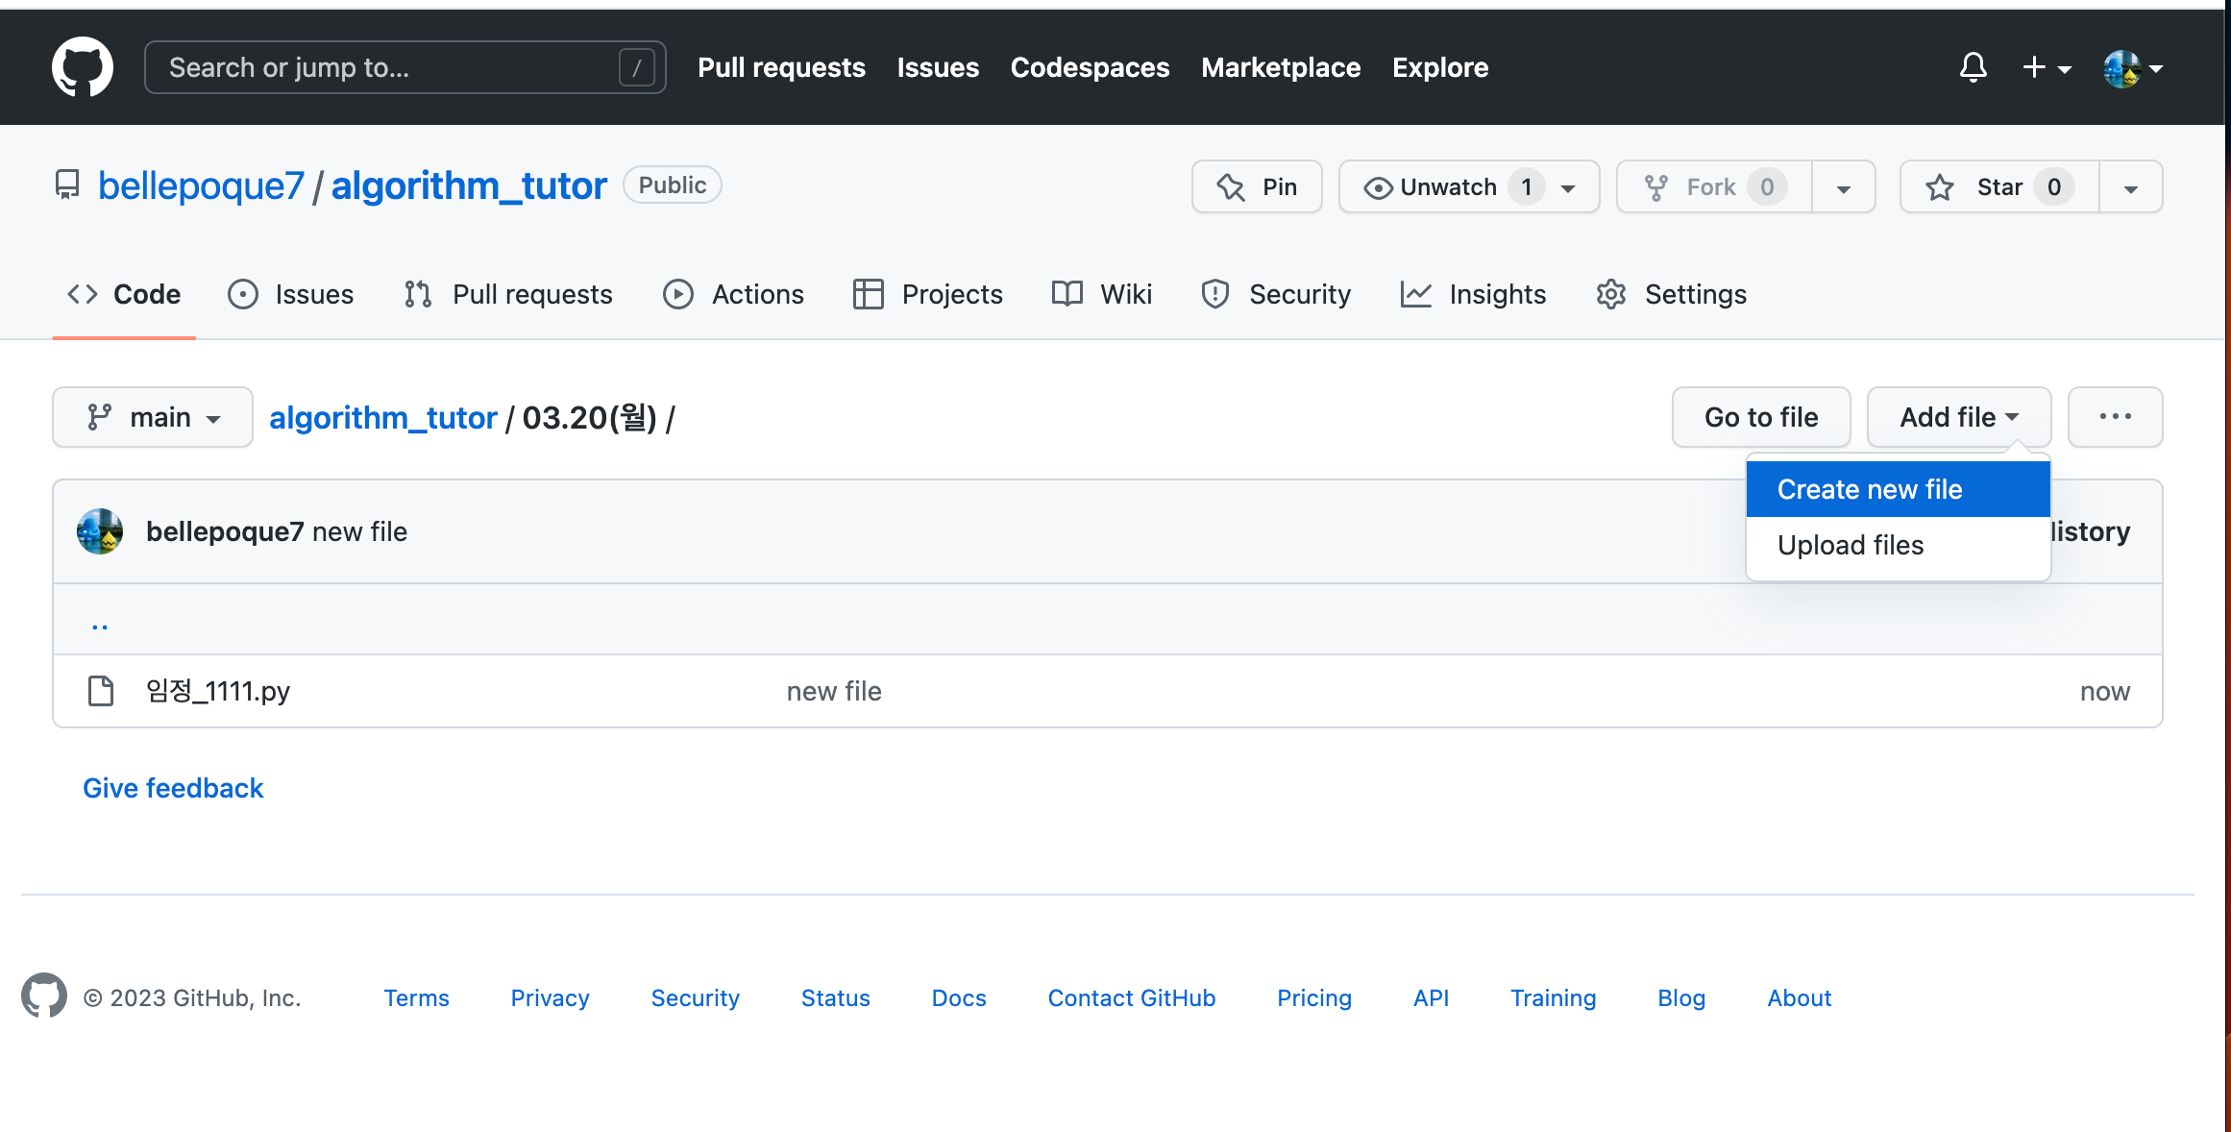Click the Go to file button

point(1760,417)
